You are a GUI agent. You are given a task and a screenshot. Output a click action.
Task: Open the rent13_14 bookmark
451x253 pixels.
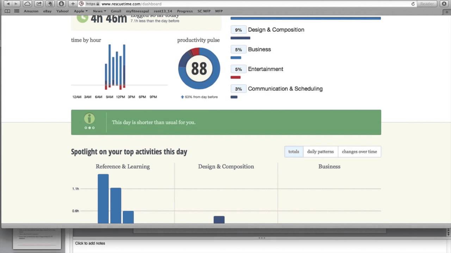pos(163,11)
